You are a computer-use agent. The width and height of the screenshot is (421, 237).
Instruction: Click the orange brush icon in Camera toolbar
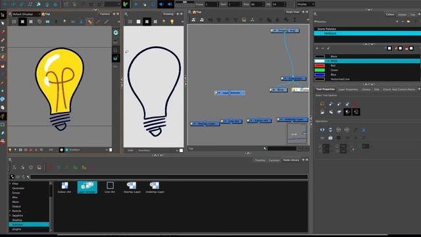[89, 22]
